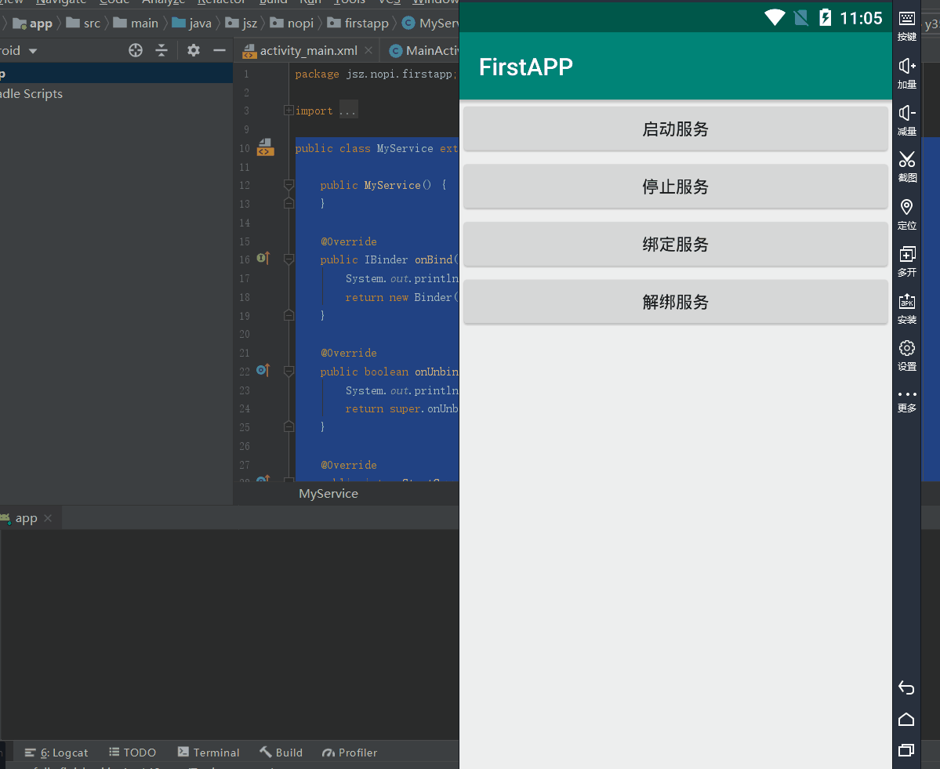This screenshot has width=940, height=769.
Task: Collapse the MyService constructor fold marker
Action: point(289,185)
